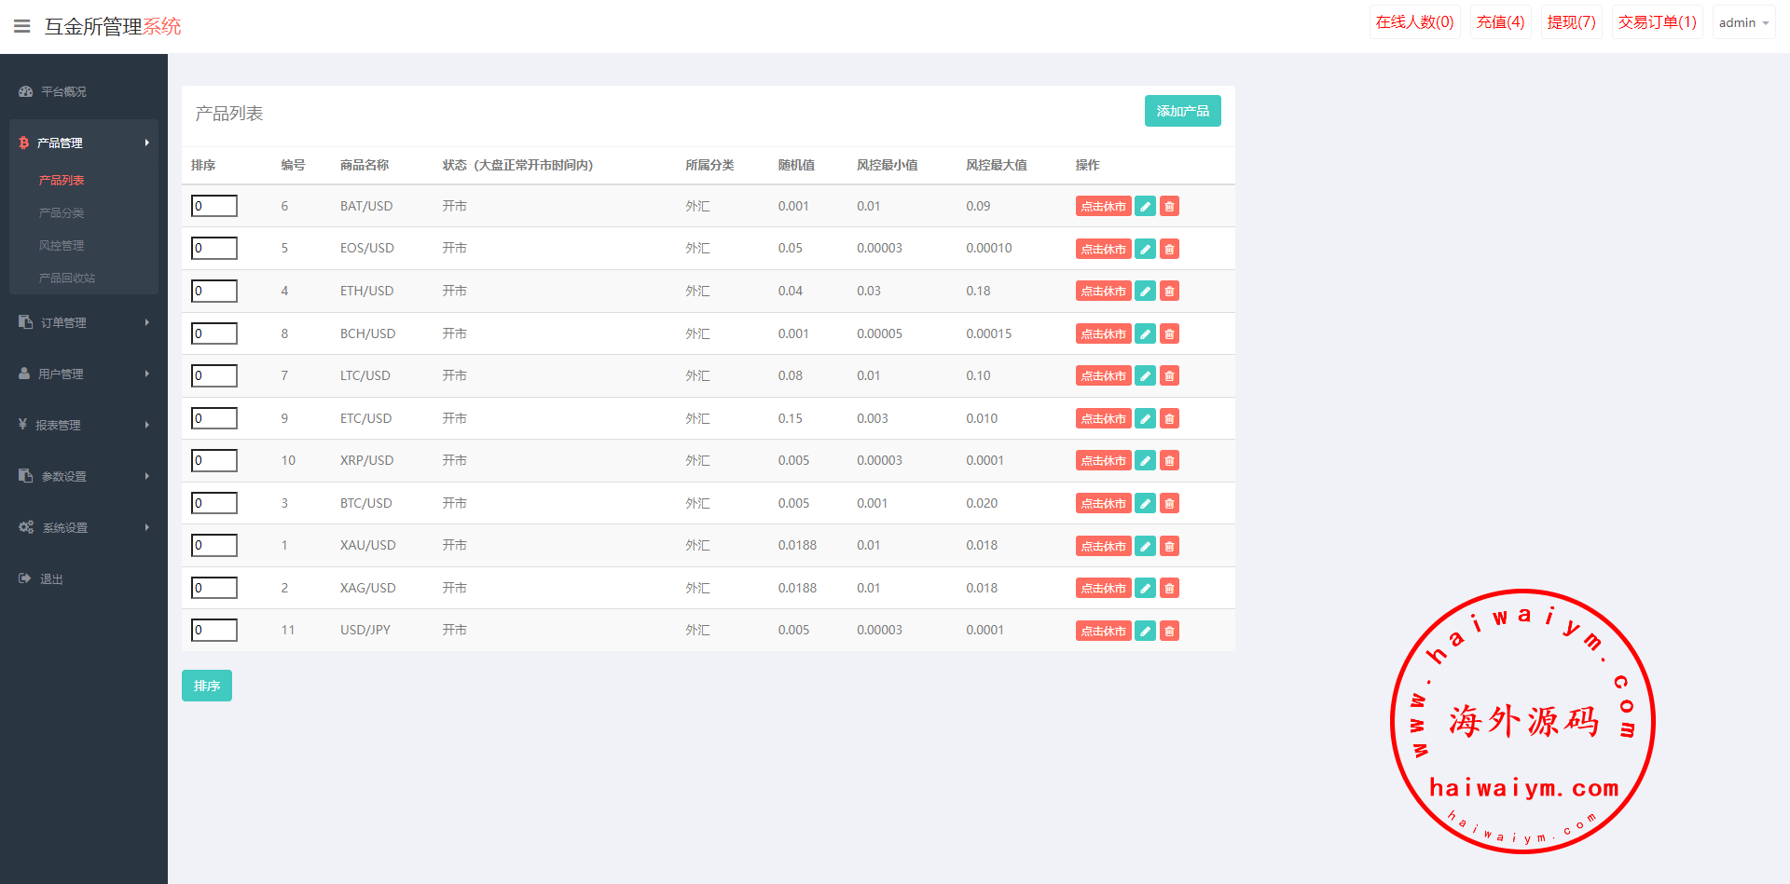Toggle BCH/USD market status with 点击休市

(1103, 333)
